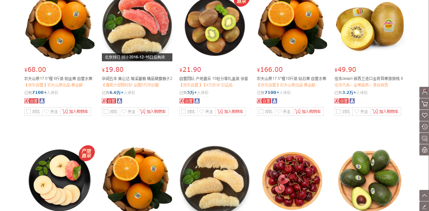Click the feedback pencil icon in sidebar

coord(424,207)
